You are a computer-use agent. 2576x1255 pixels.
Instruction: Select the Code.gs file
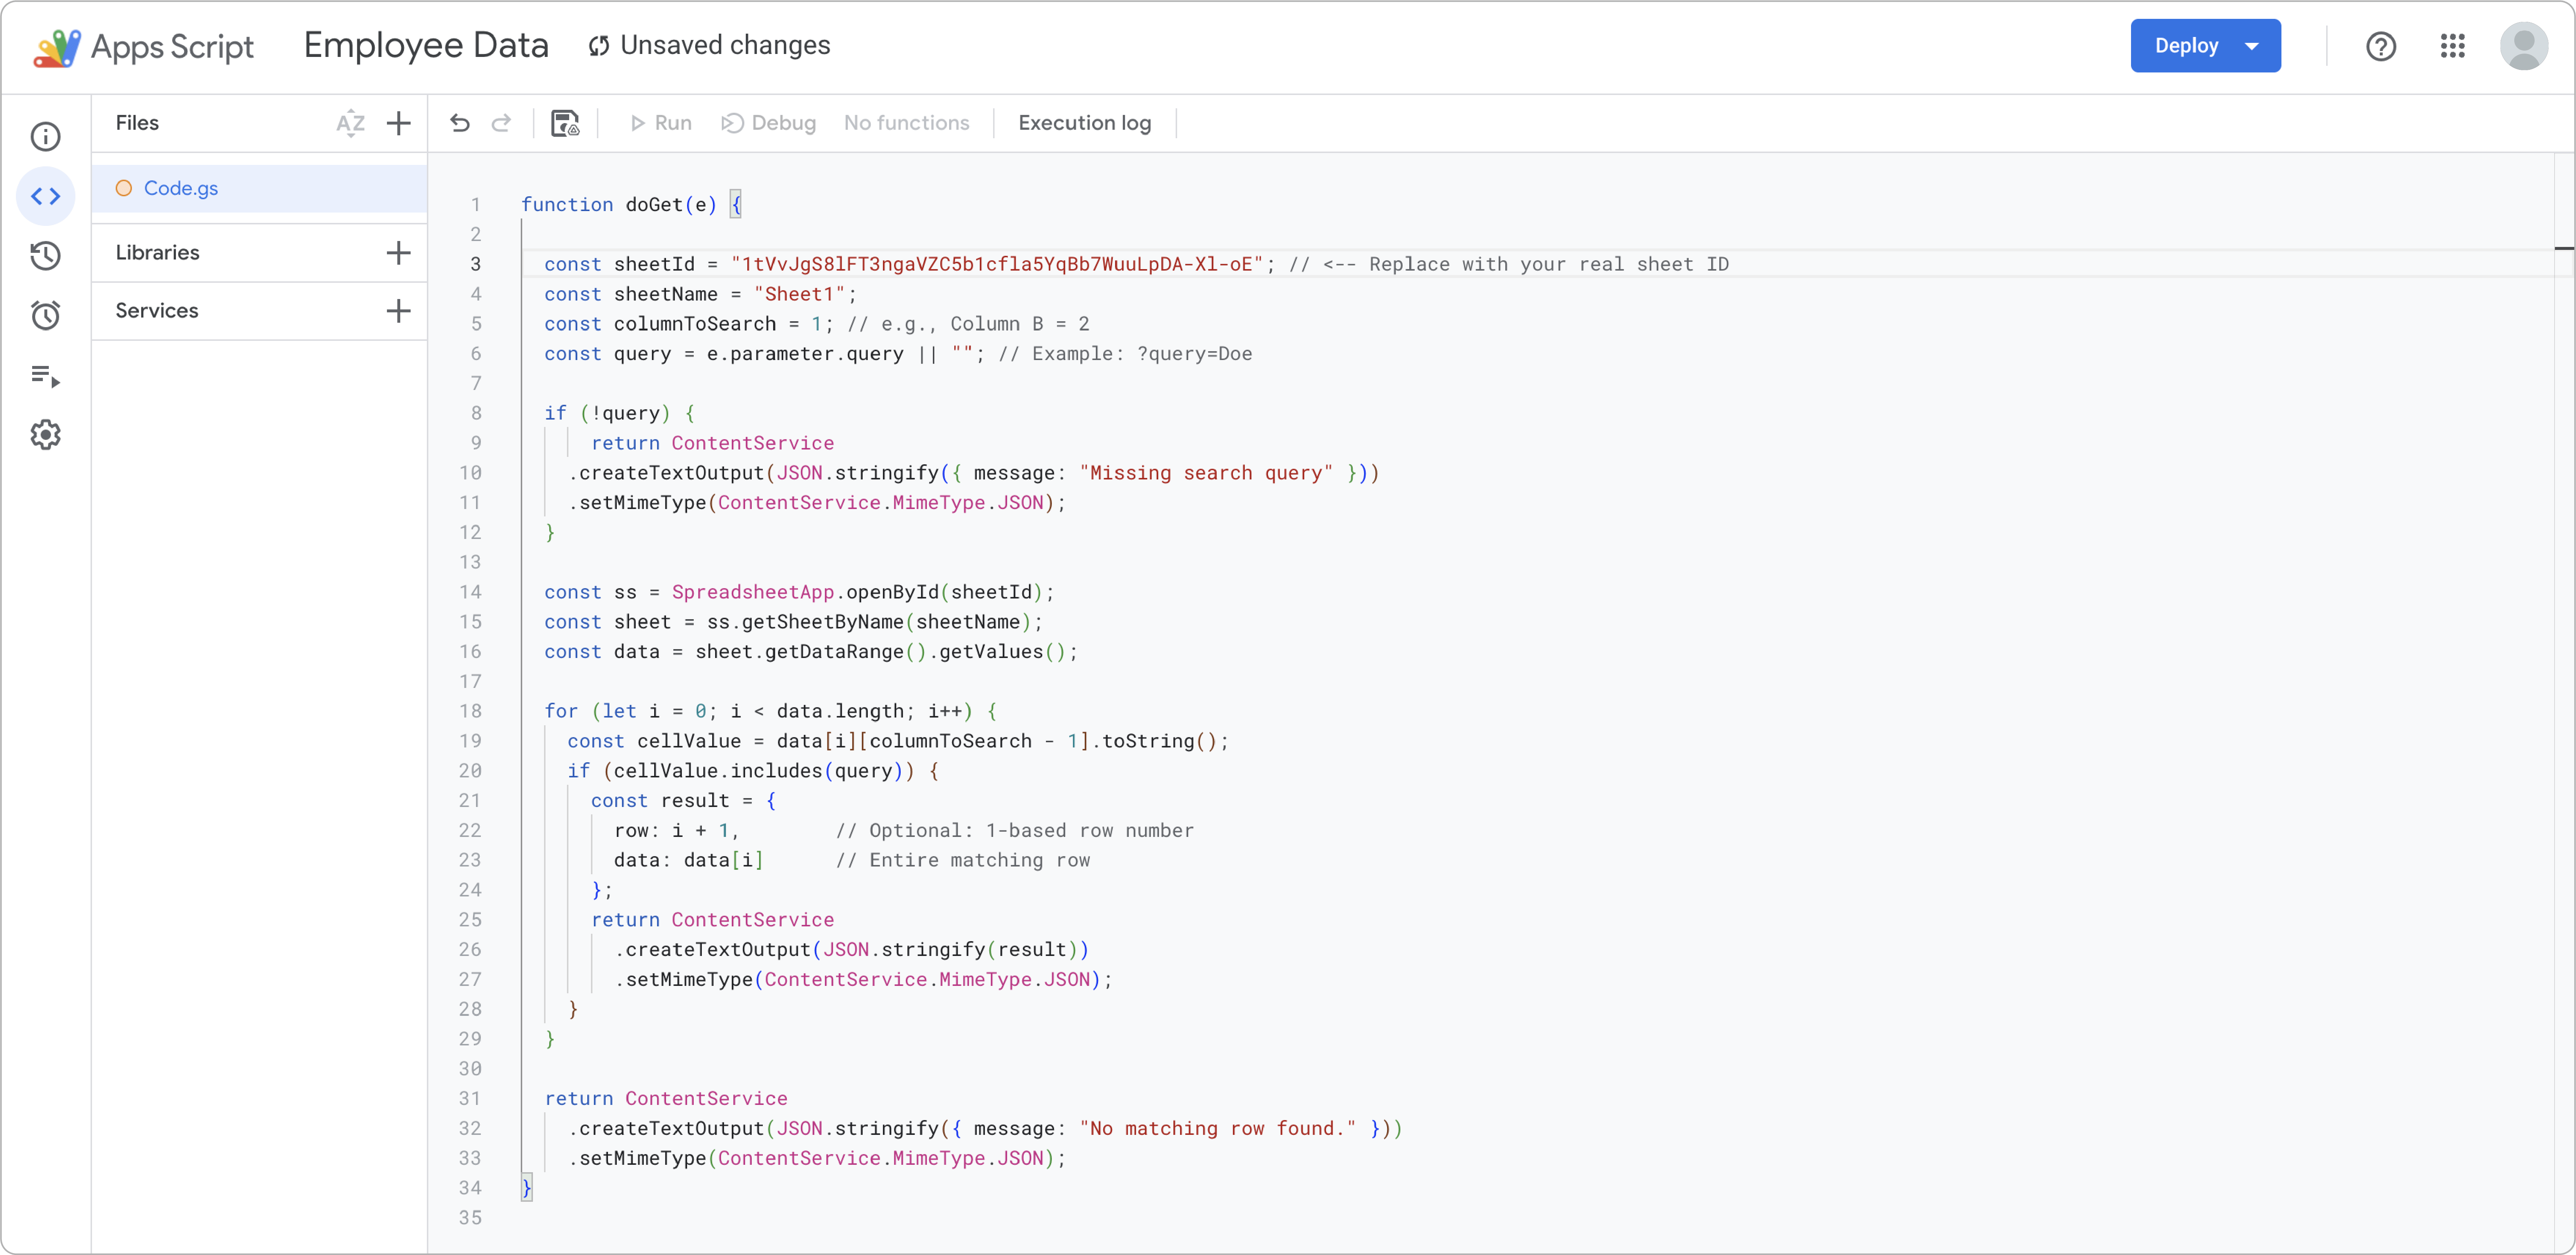[181, 188]
